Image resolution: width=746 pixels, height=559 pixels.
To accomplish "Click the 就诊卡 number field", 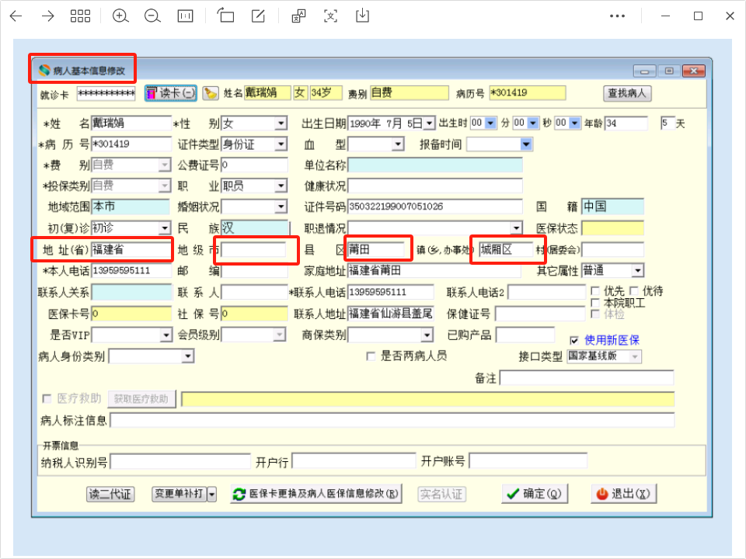I will click(x=106, y=94).
